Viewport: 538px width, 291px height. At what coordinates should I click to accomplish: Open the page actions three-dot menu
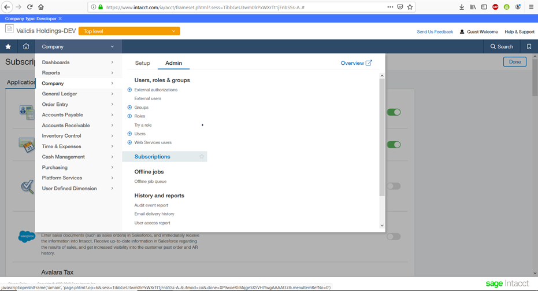coord(390,7)
